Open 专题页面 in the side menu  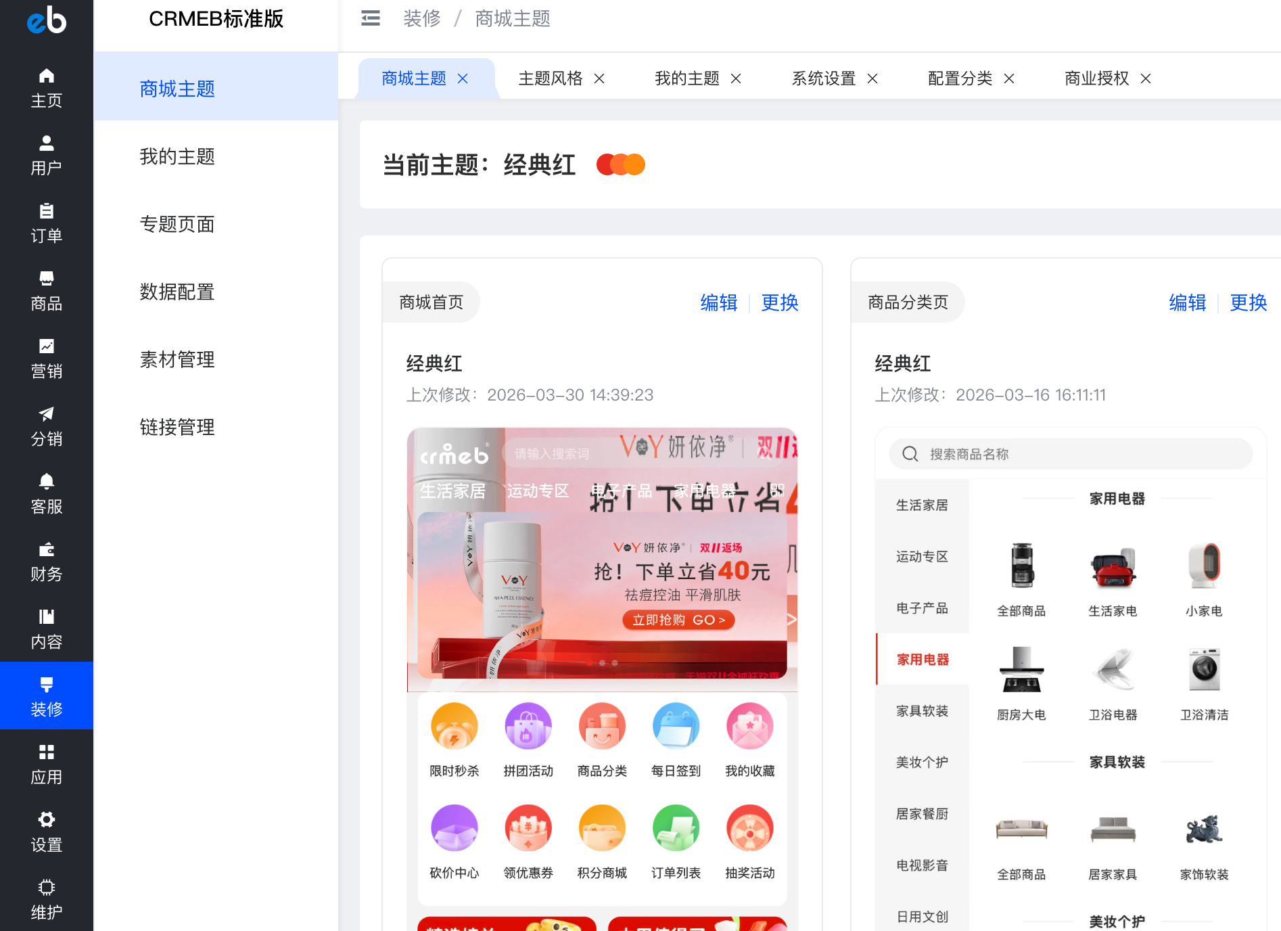coord(216,224)
